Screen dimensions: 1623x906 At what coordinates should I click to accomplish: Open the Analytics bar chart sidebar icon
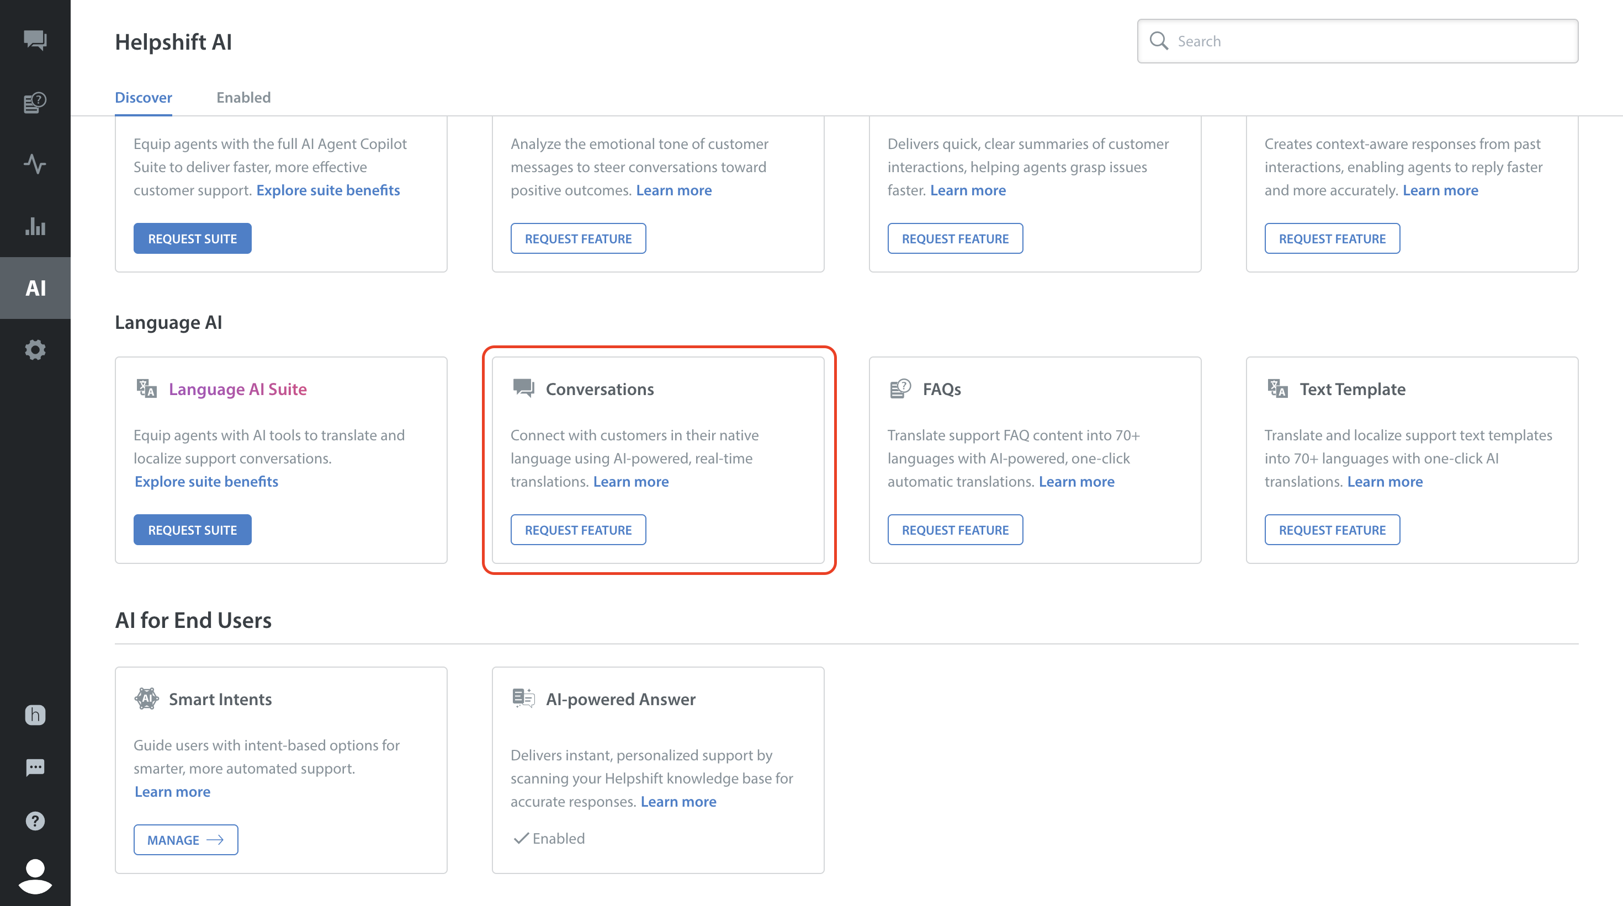click(35, 226)
